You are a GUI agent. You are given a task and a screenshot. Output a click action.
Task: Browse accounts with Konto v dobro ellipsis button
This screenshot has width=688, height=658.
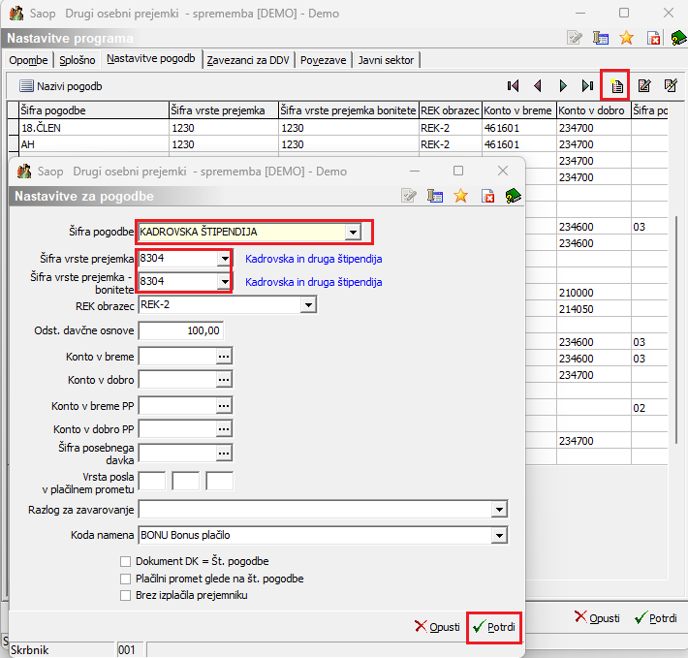[224, 380]
